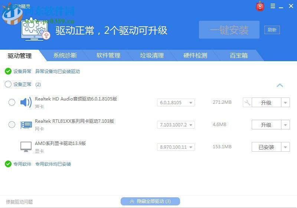Click the 一键安装 button
Image resolution: width=297 pixels, height=208 pixels.
click(x=229, y=30)
